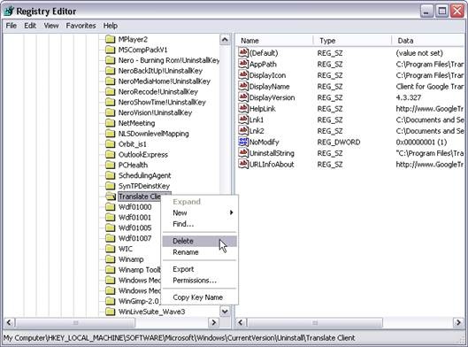Open the New submenu in context menu
468x347 pixels.
coord(200,213)
